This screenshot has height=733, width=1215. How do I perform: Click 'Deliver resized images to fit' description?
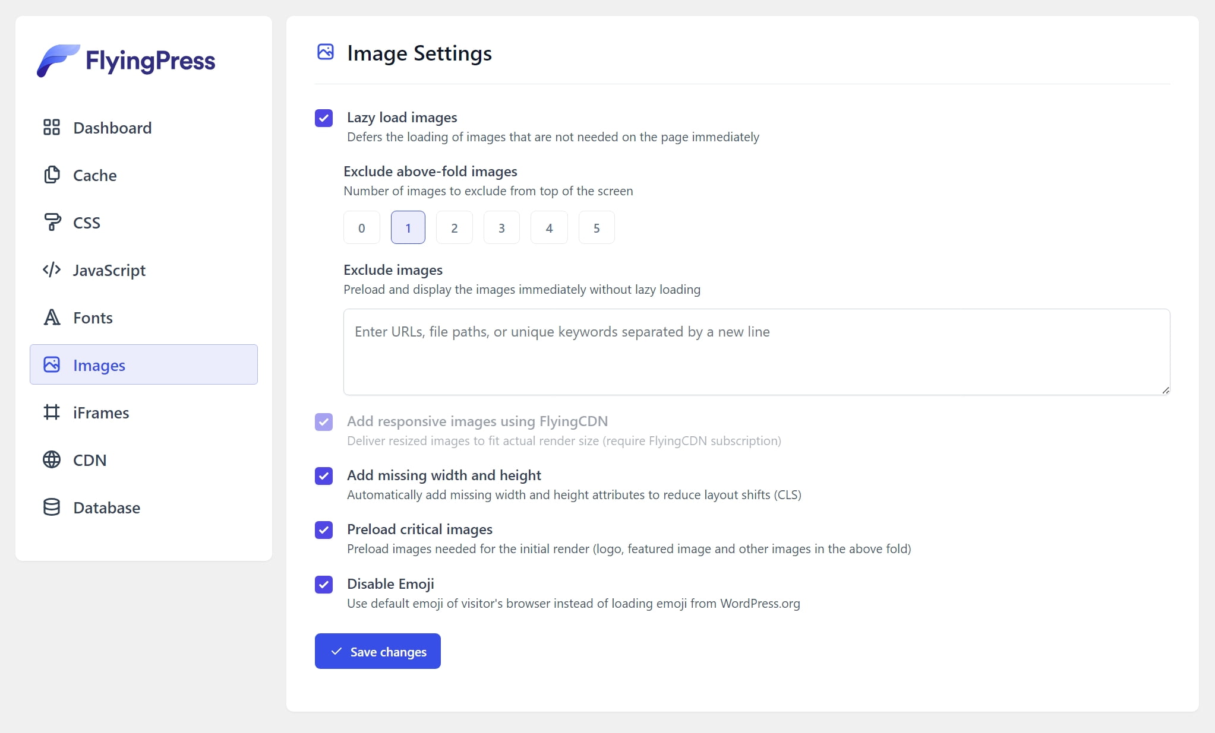pos(564,441)
